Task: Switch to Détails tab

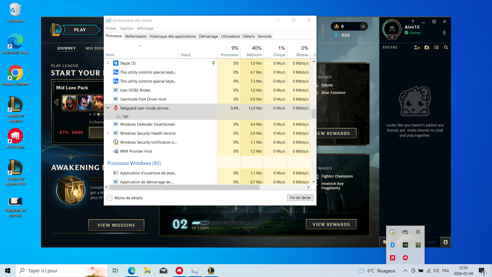Action: [249, 36]
